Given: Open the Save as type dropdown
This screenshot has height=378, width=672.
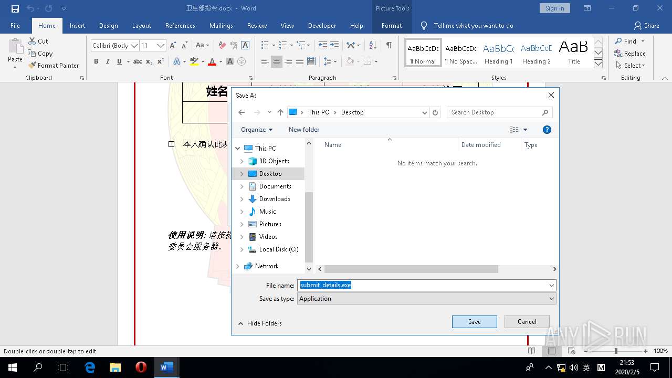Looking at the screenshot, I should pos(552,299).
